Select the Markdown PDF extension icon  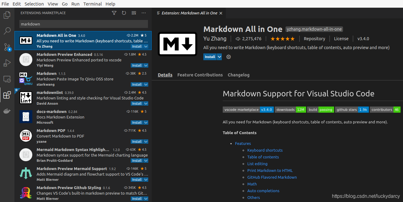(26, 136)
